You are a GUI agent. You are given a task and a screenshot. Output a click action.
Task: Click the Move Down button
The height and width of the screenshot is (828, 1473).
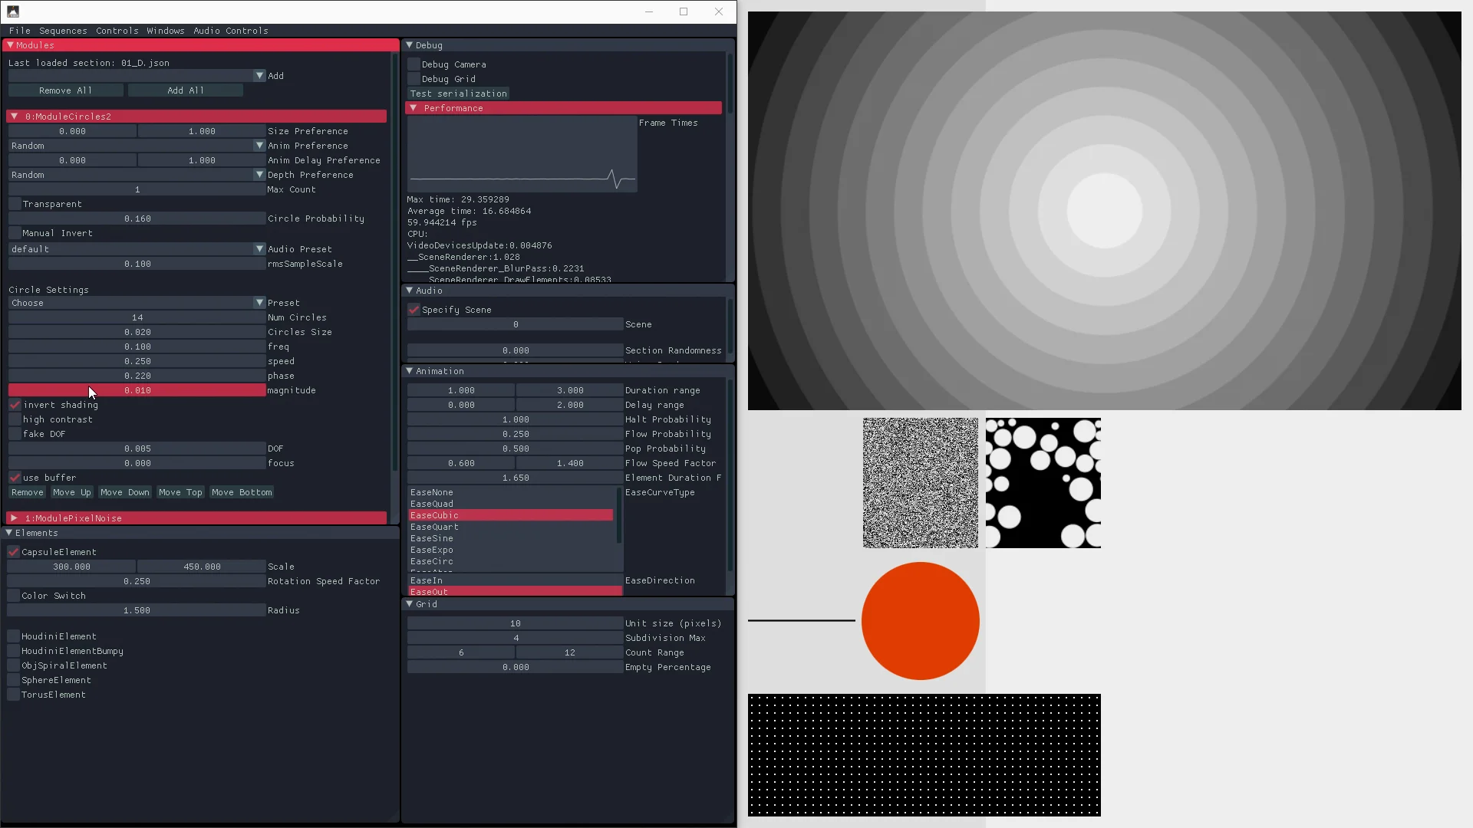[125, 492]
